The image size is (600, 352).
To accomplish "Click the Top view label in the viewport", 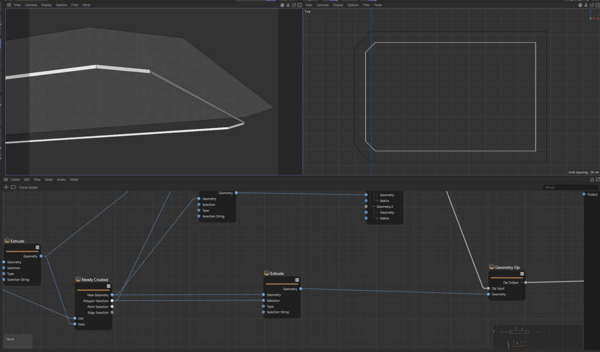I will pyautogui.click(x=307, y=11).
